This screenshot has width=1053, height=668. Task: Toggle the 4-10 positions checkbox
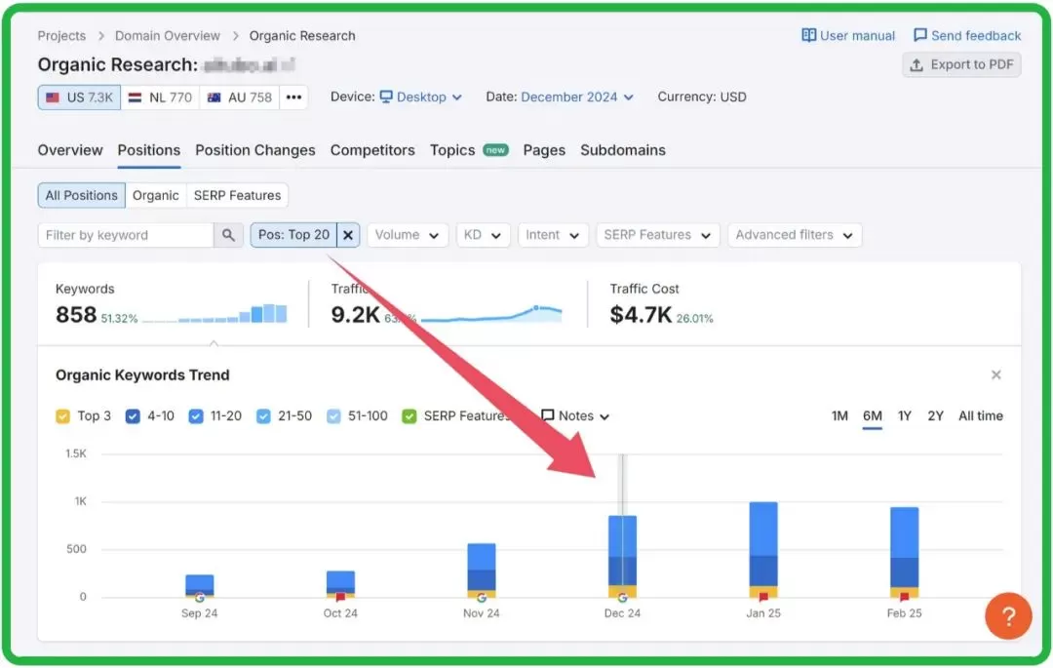133,416
